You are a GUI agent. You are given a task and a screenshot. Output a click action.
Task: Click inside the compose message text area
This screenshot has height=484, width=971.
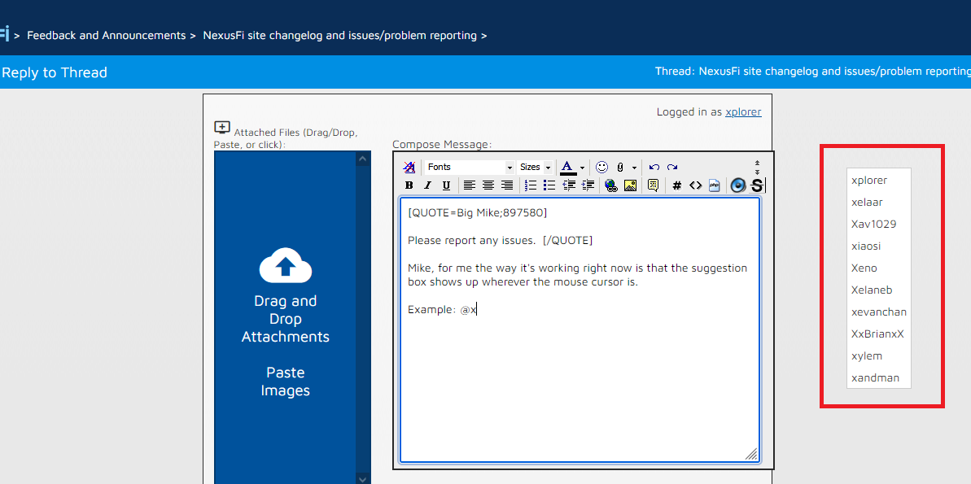(580, 329)
